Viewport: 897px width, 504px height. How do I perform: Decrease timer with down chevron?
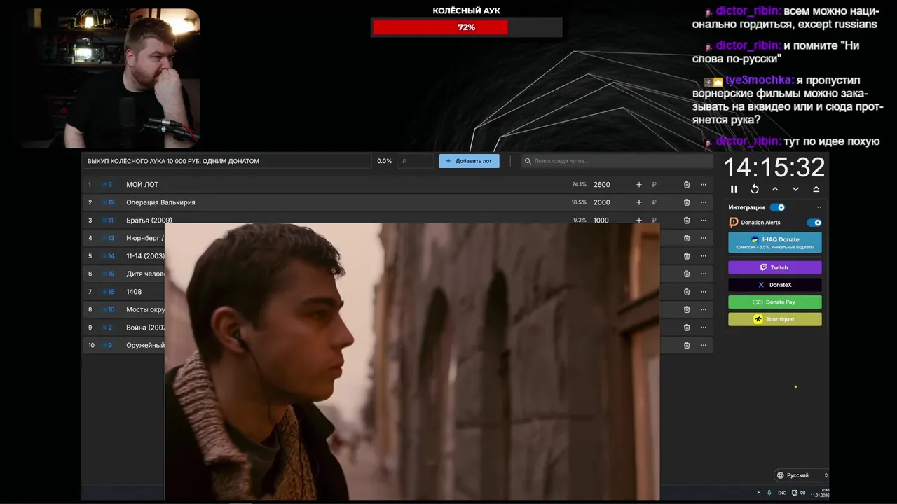pos(795,189)
